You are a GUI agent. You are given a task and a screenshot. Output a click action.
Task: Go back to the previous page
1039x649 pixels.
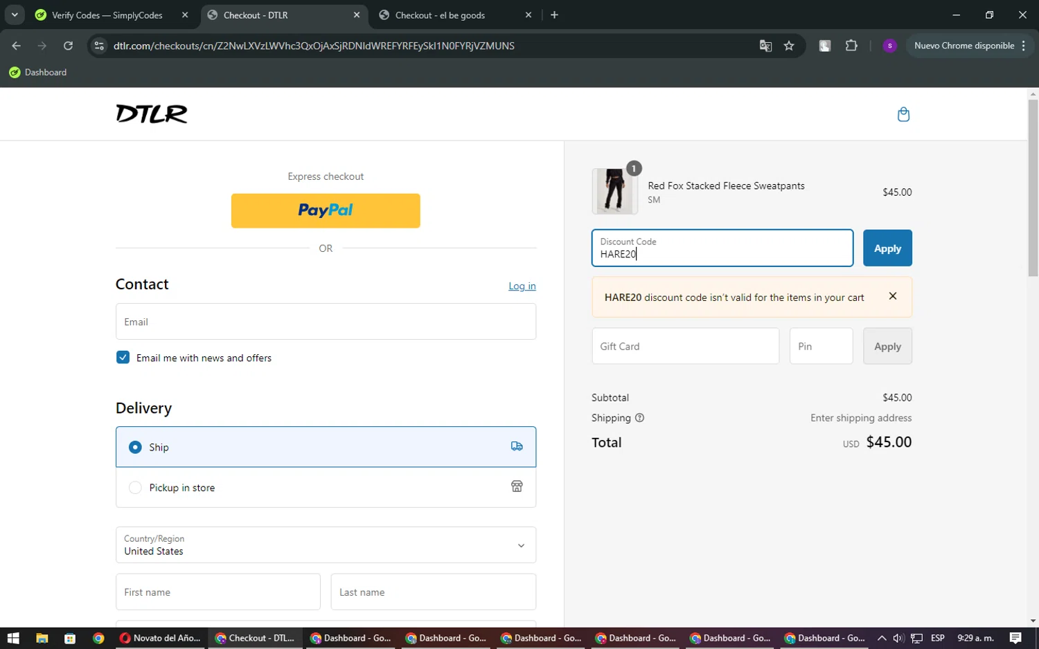point(17,46)
